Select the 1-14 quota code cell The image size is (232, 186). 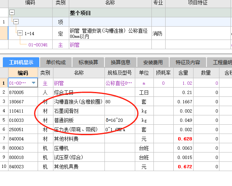(30, 33)
